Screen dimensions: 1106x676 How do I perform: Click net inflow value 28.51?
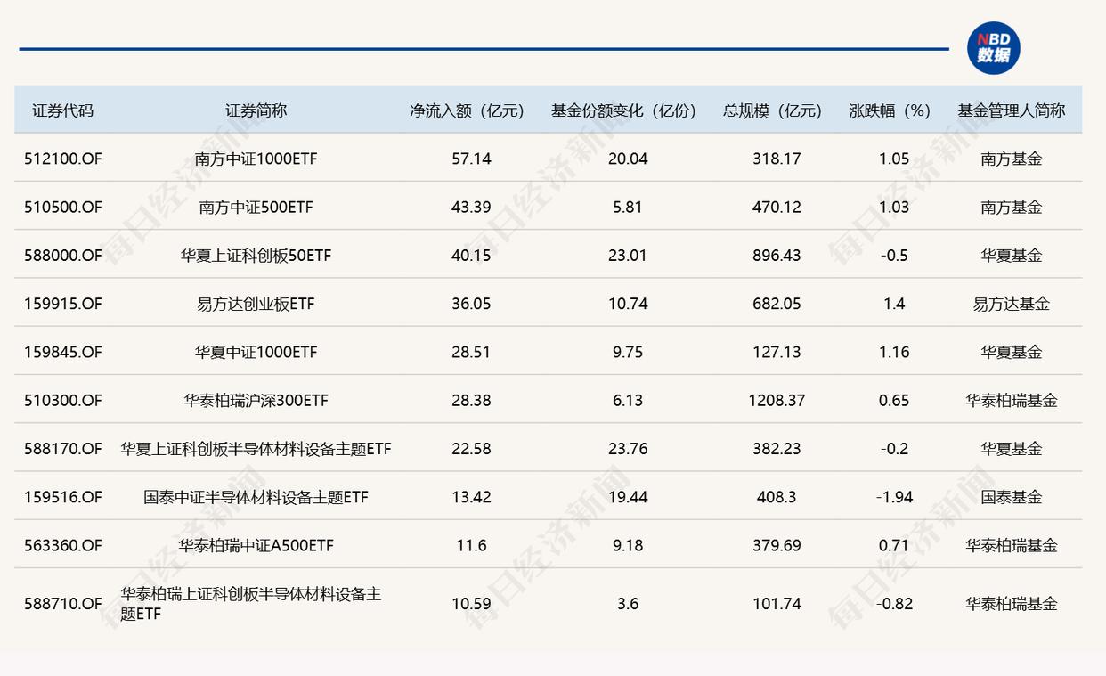click(471, 352)
